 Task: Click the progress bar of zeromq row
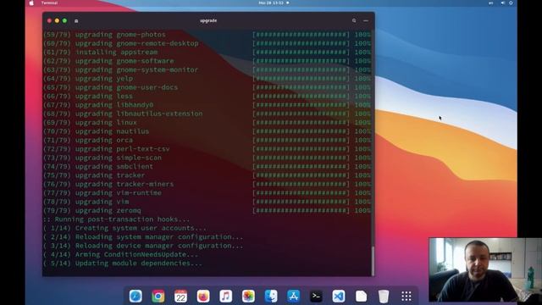click(301, 211)
